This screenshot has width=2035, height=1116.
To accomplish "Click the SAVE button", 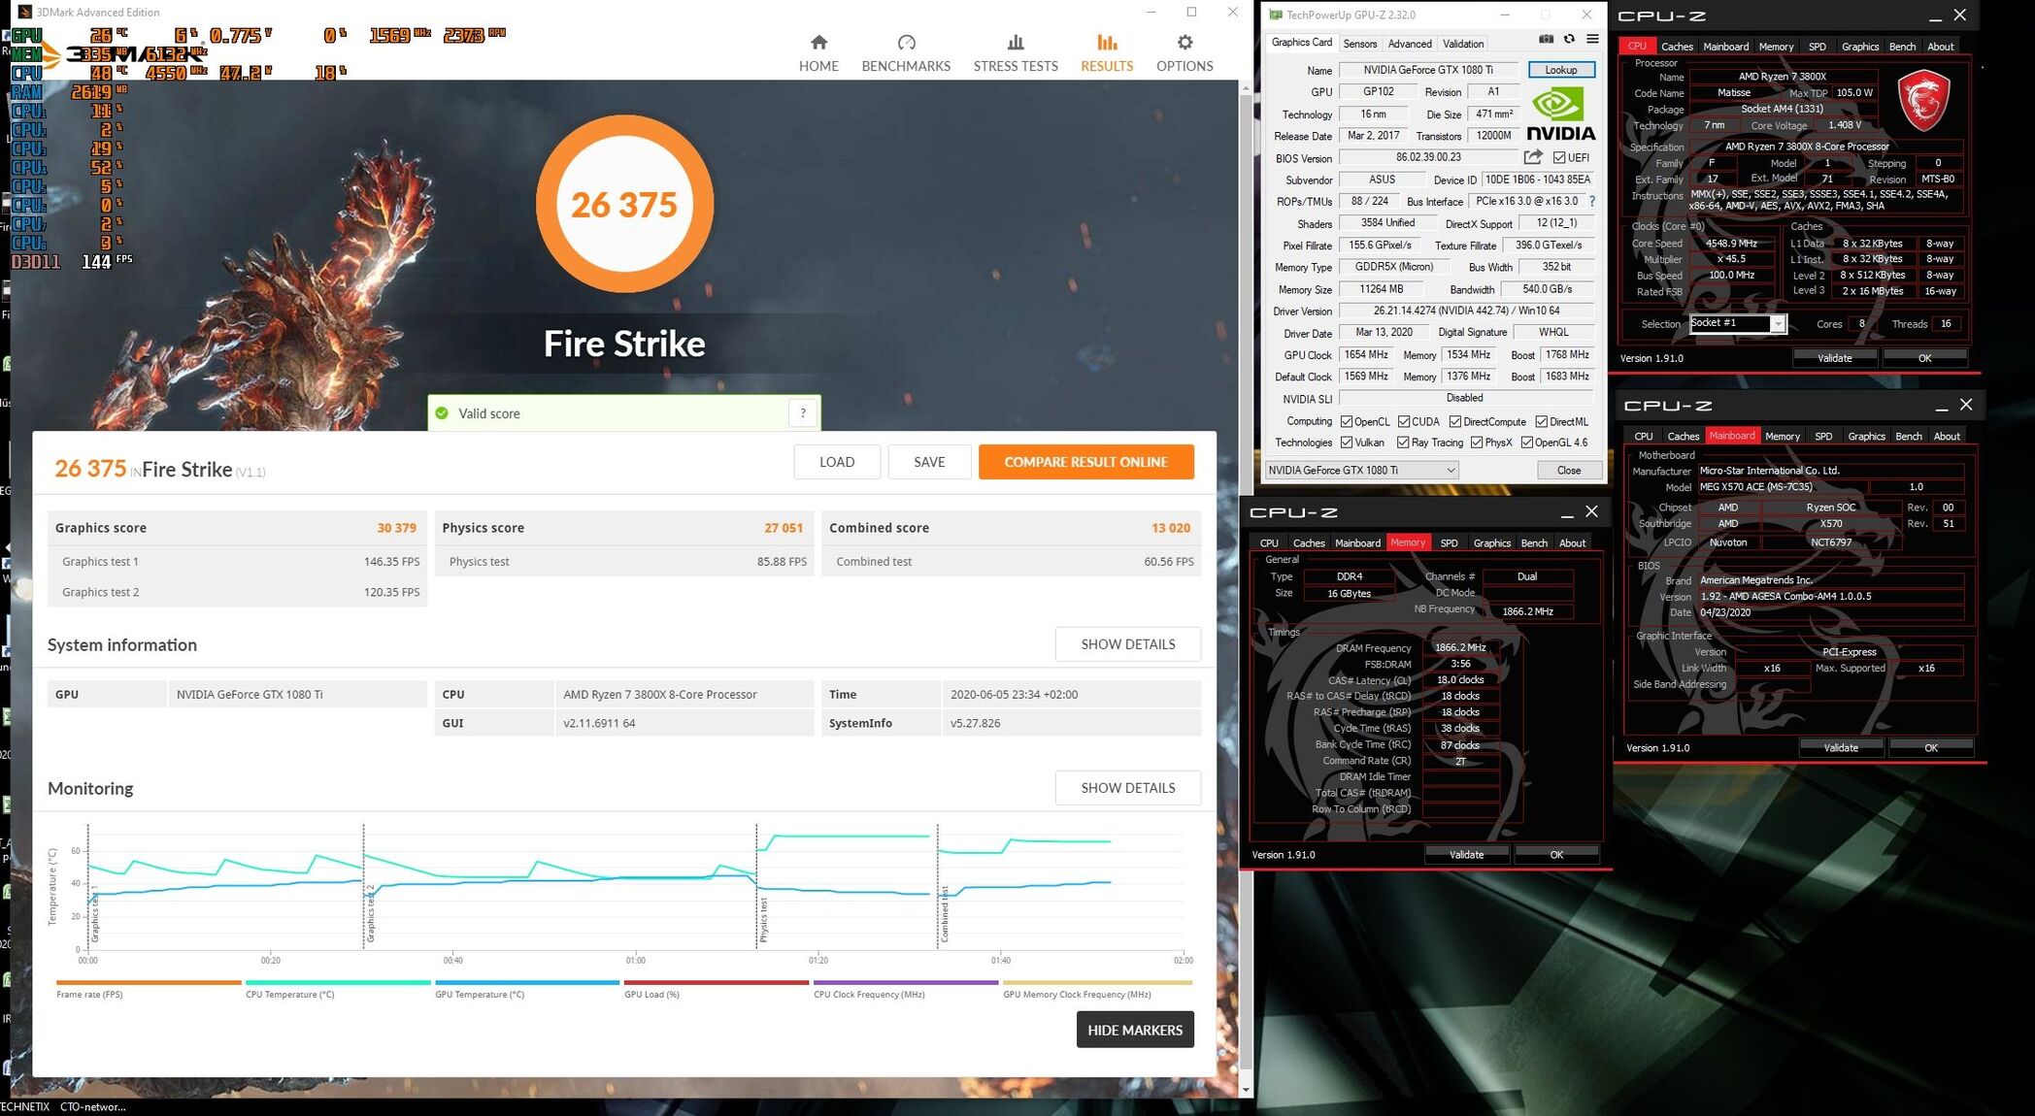I will (x=929, y=462).
